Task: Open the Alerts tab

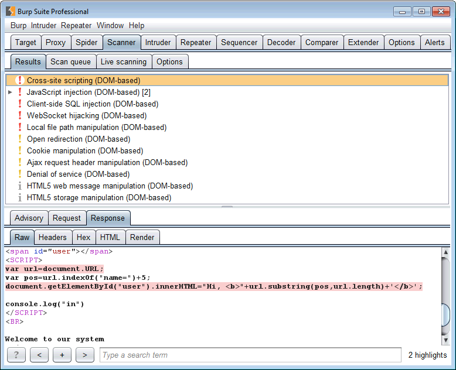Action: [435, 42]
